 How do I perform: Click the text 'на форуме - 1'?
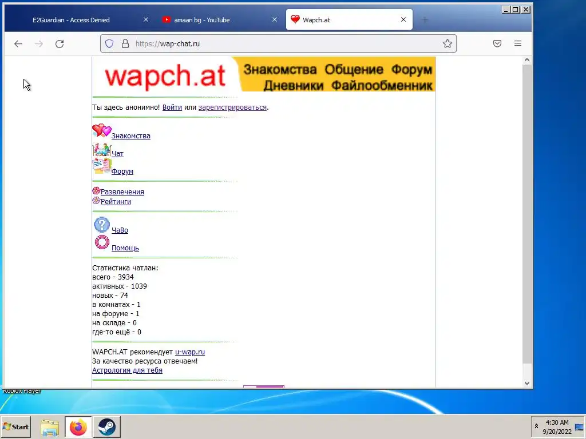click(116, 314)
